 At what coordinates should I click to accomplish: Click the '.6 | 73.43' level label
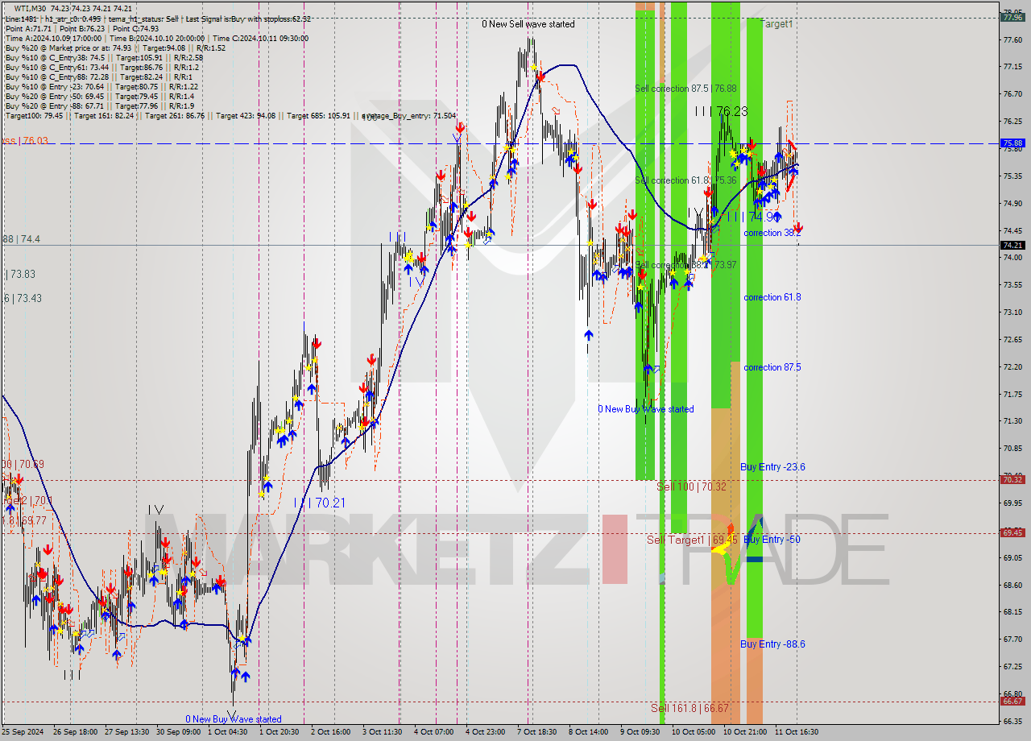23,298
